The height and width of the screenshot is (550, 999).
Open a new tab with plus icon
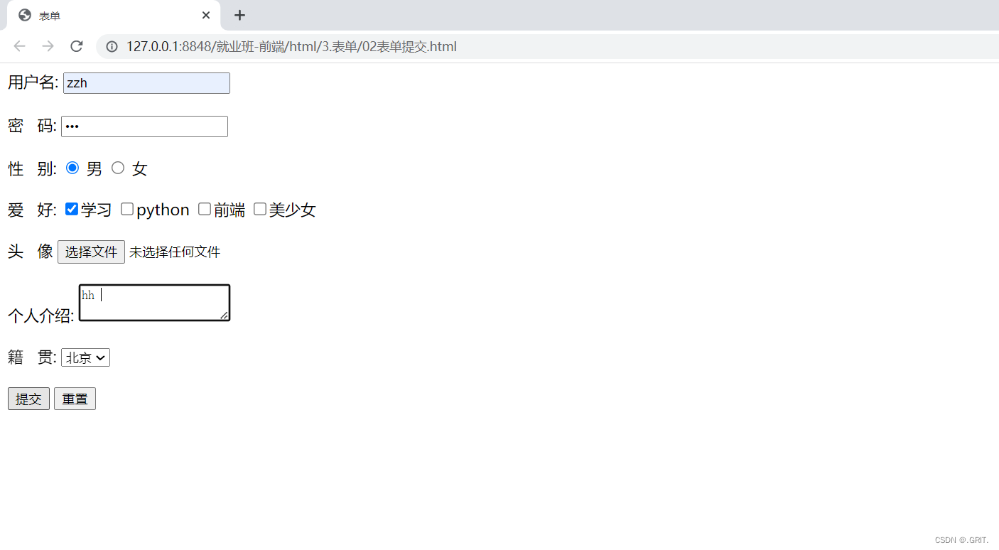[240, 15]
